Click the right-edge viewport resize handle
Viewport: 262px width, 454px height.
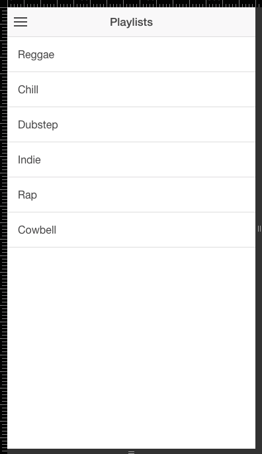tap(259, 229)
